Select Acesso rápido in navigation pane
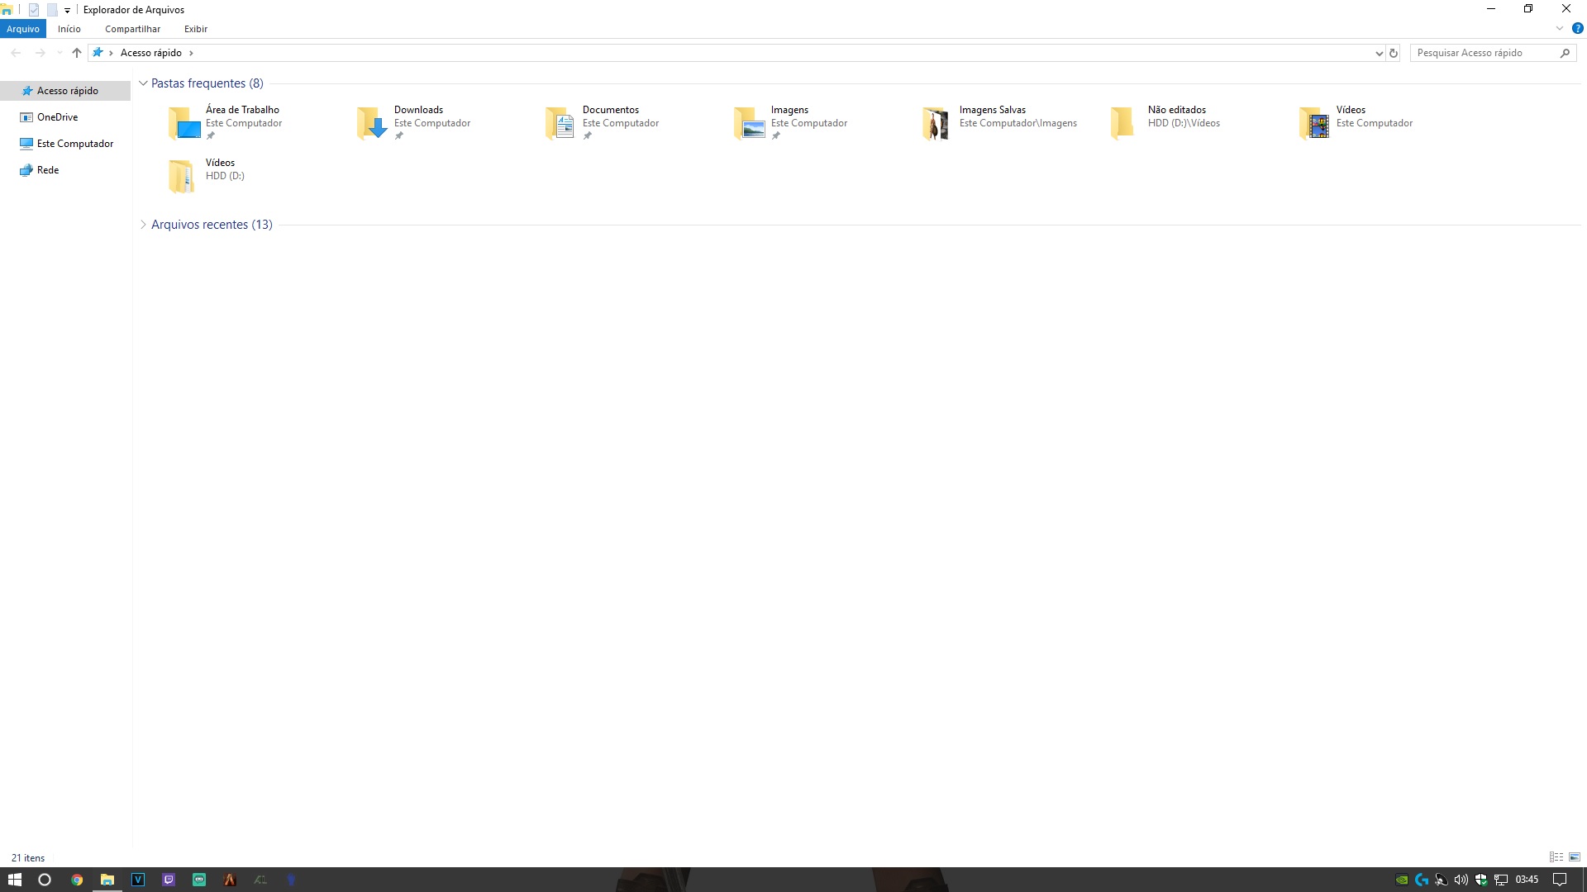 coord(65,91)
